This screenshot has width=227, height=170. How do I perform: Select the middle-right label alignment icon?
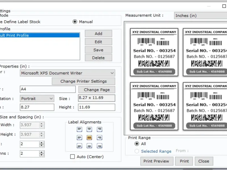pos(99,138)
